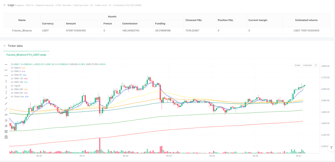The height and width of the screenshot is (162, 335).
Task: Click the tall red volume bar
Action: pyautogui.click(x=100, y=146)
